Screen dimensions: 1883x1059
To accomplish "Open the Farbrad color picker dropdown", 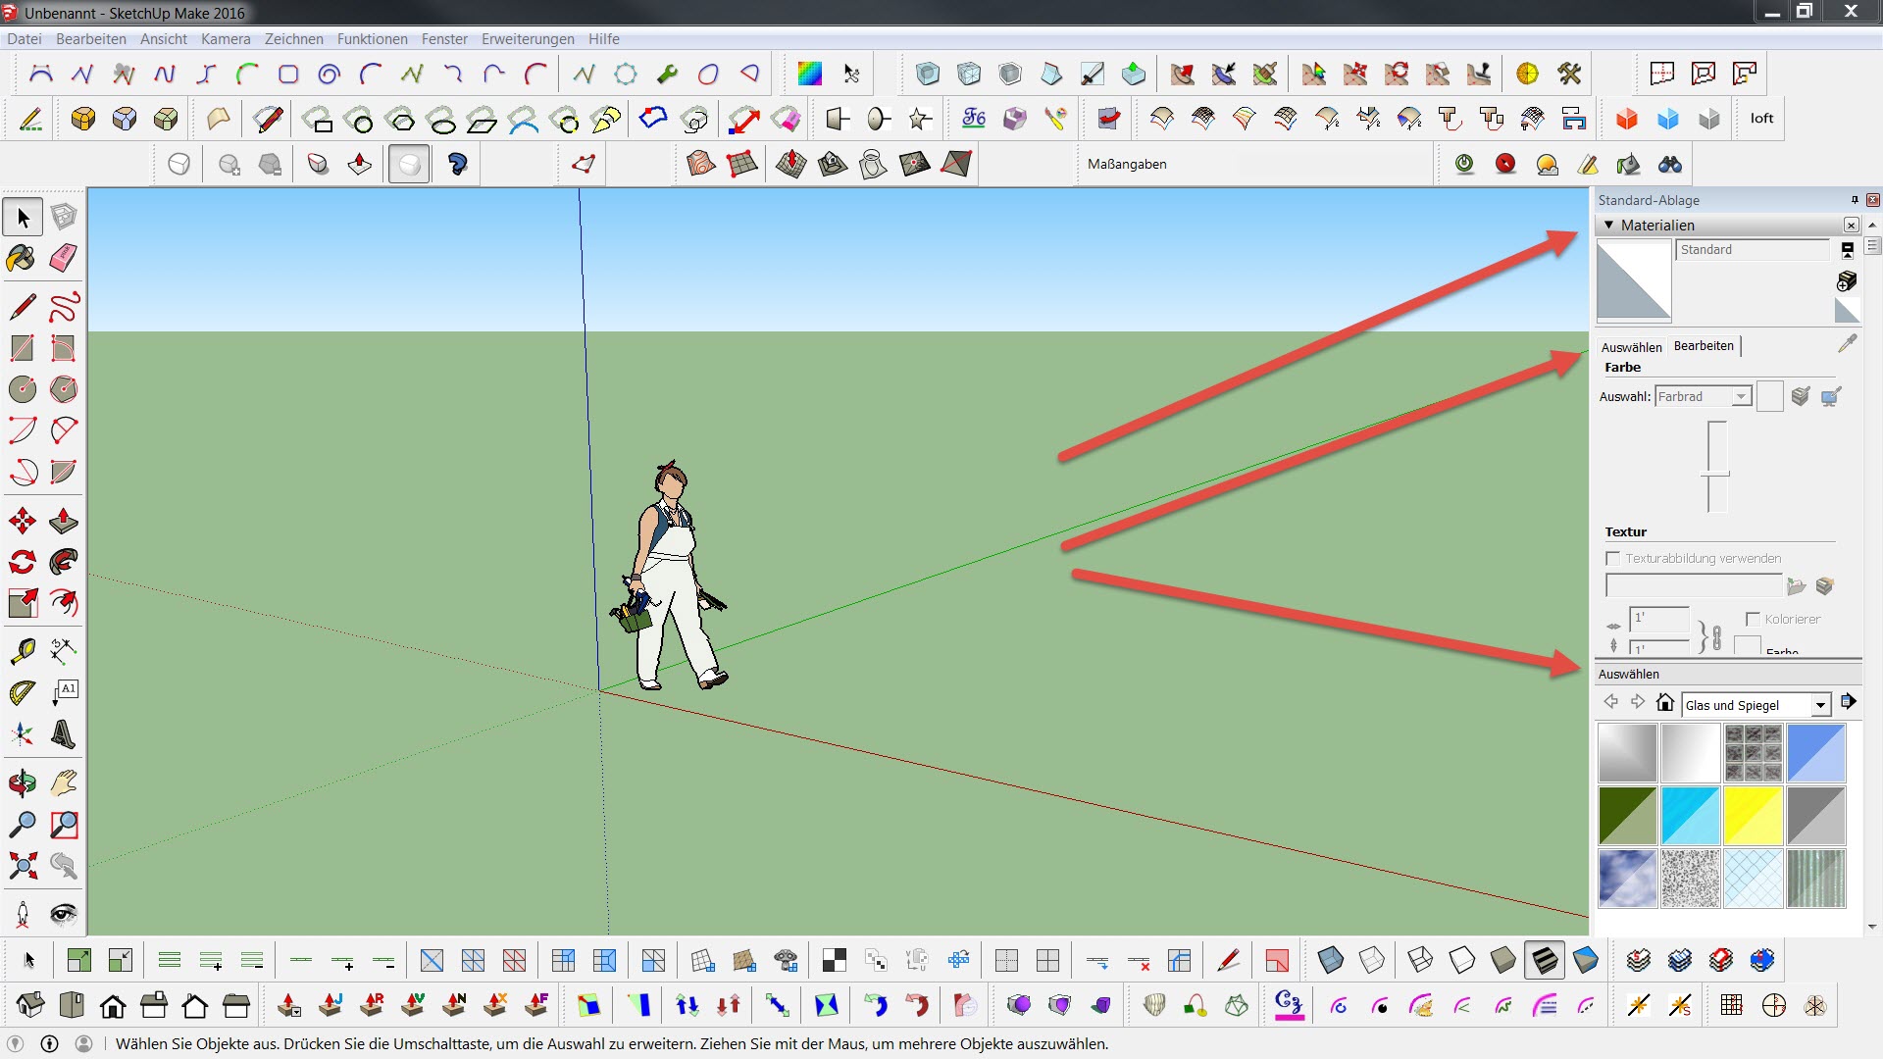I will pyautogui.click(x=1741, y=396).
